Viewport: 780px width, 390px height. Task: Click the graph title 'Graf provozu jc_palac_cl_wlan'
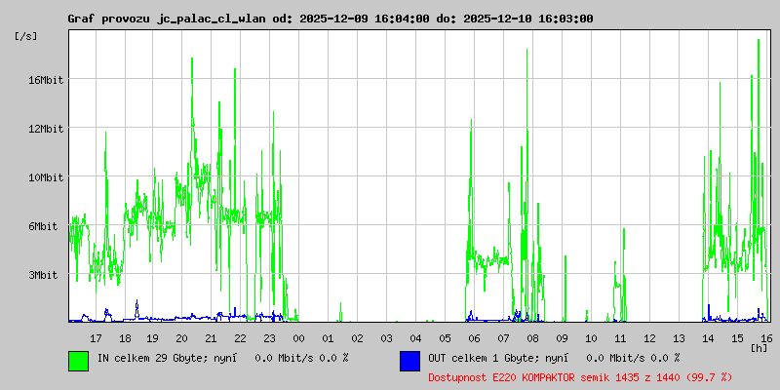(x=169, y=19)
